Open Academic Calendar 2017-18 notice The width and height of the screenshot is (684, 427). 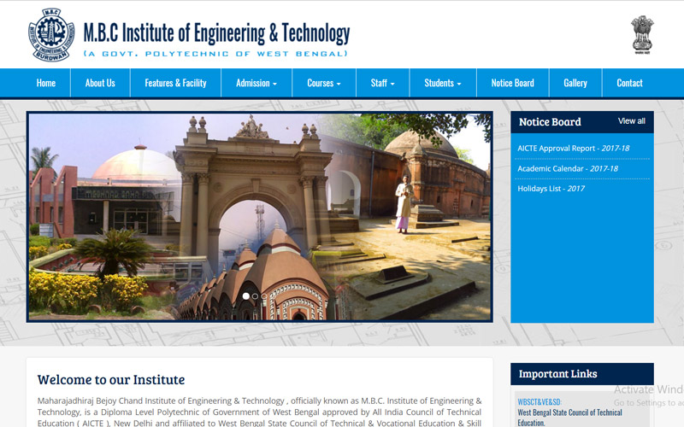tap(567, 168)
